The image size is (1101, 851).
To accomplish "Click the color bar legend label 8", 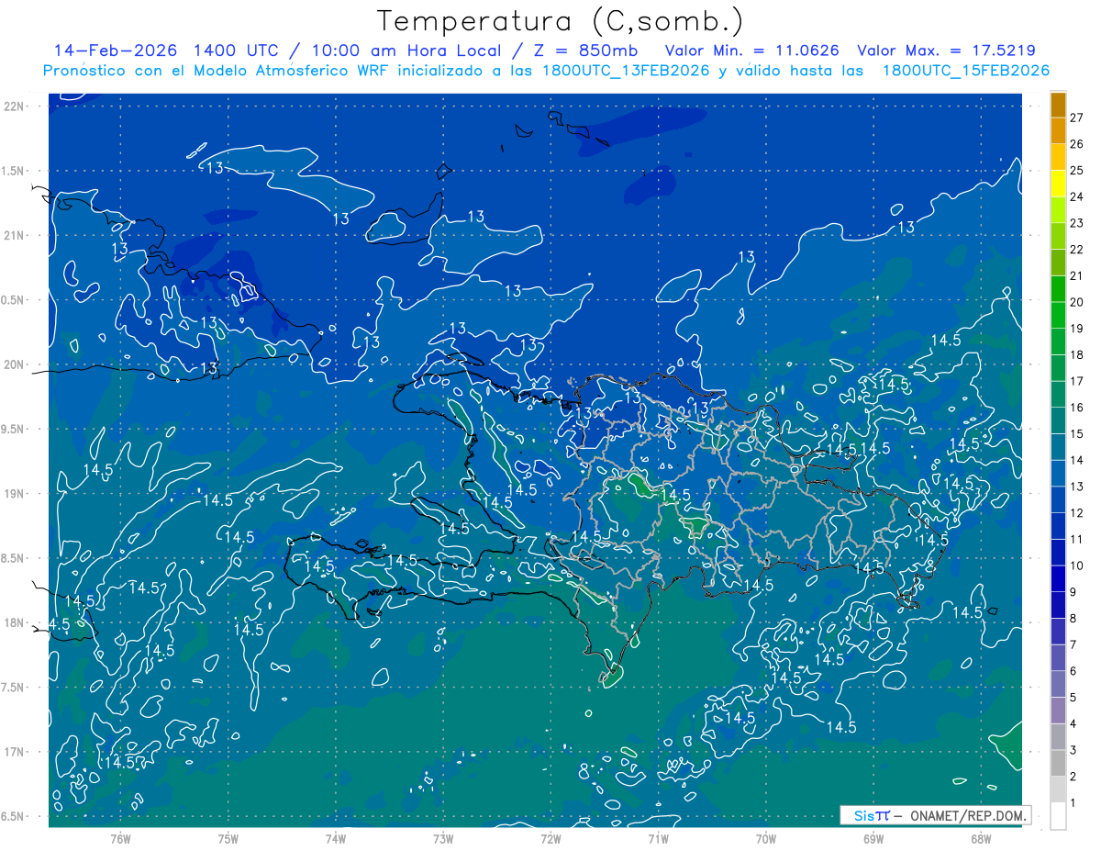I will [1073, 619].
